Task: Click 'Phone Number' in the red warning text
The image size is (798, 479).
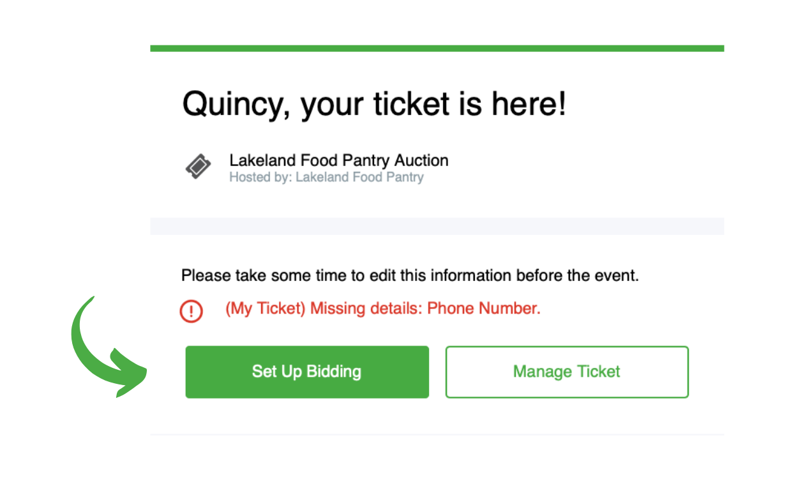Action: pos(483,308)
